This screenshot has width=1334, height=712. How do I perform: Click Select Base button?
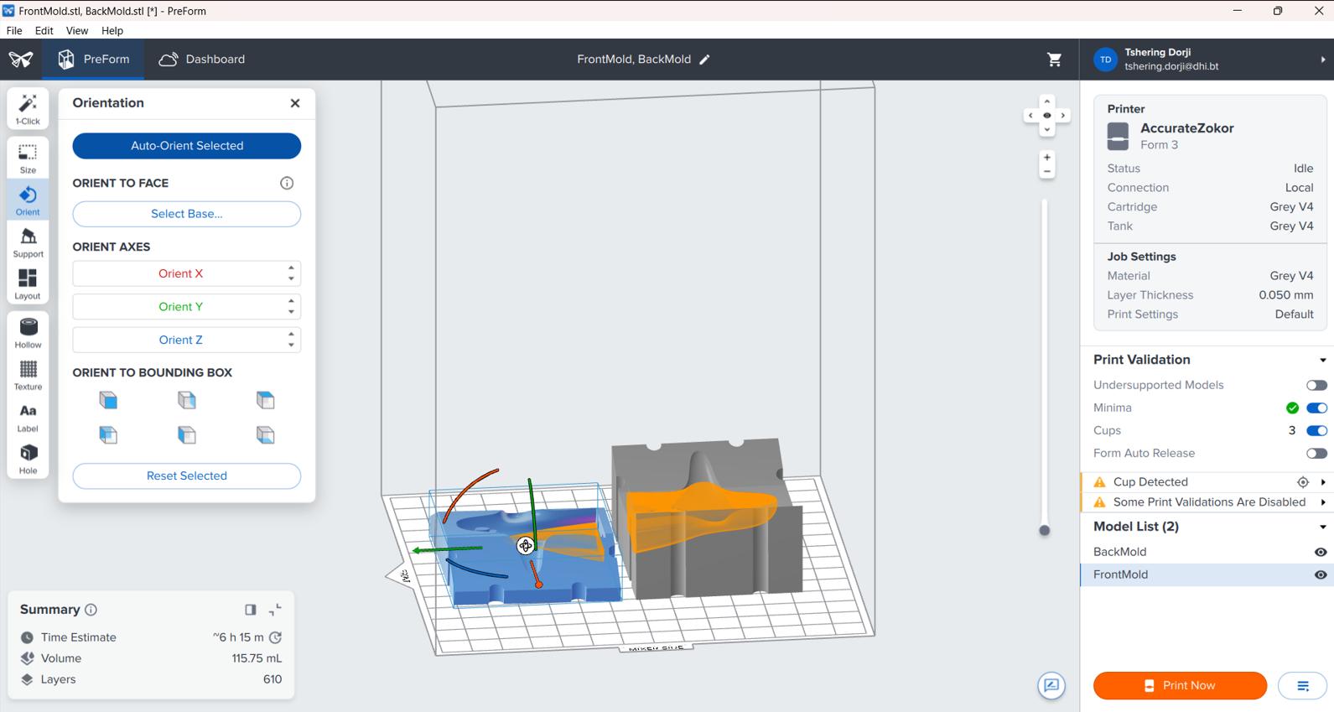coord(187,214)
